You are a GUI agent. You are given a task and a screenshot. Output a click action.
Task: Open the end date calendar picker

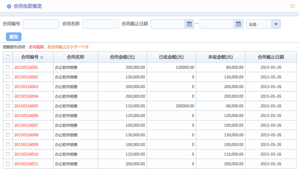[238, 24]
